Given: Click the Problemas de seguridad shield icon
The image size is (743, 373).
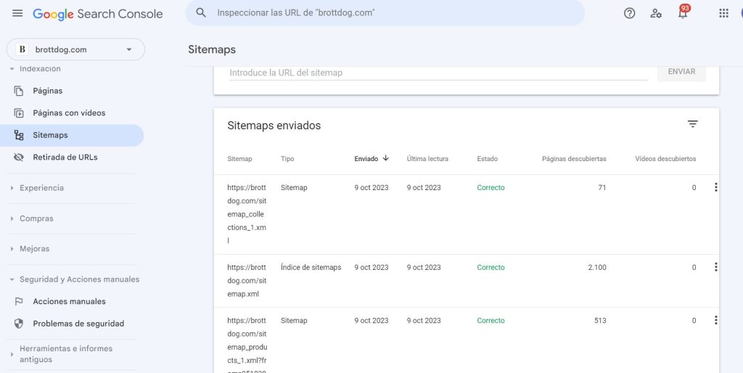Looking at the screenshot, I should coord(18,324).
